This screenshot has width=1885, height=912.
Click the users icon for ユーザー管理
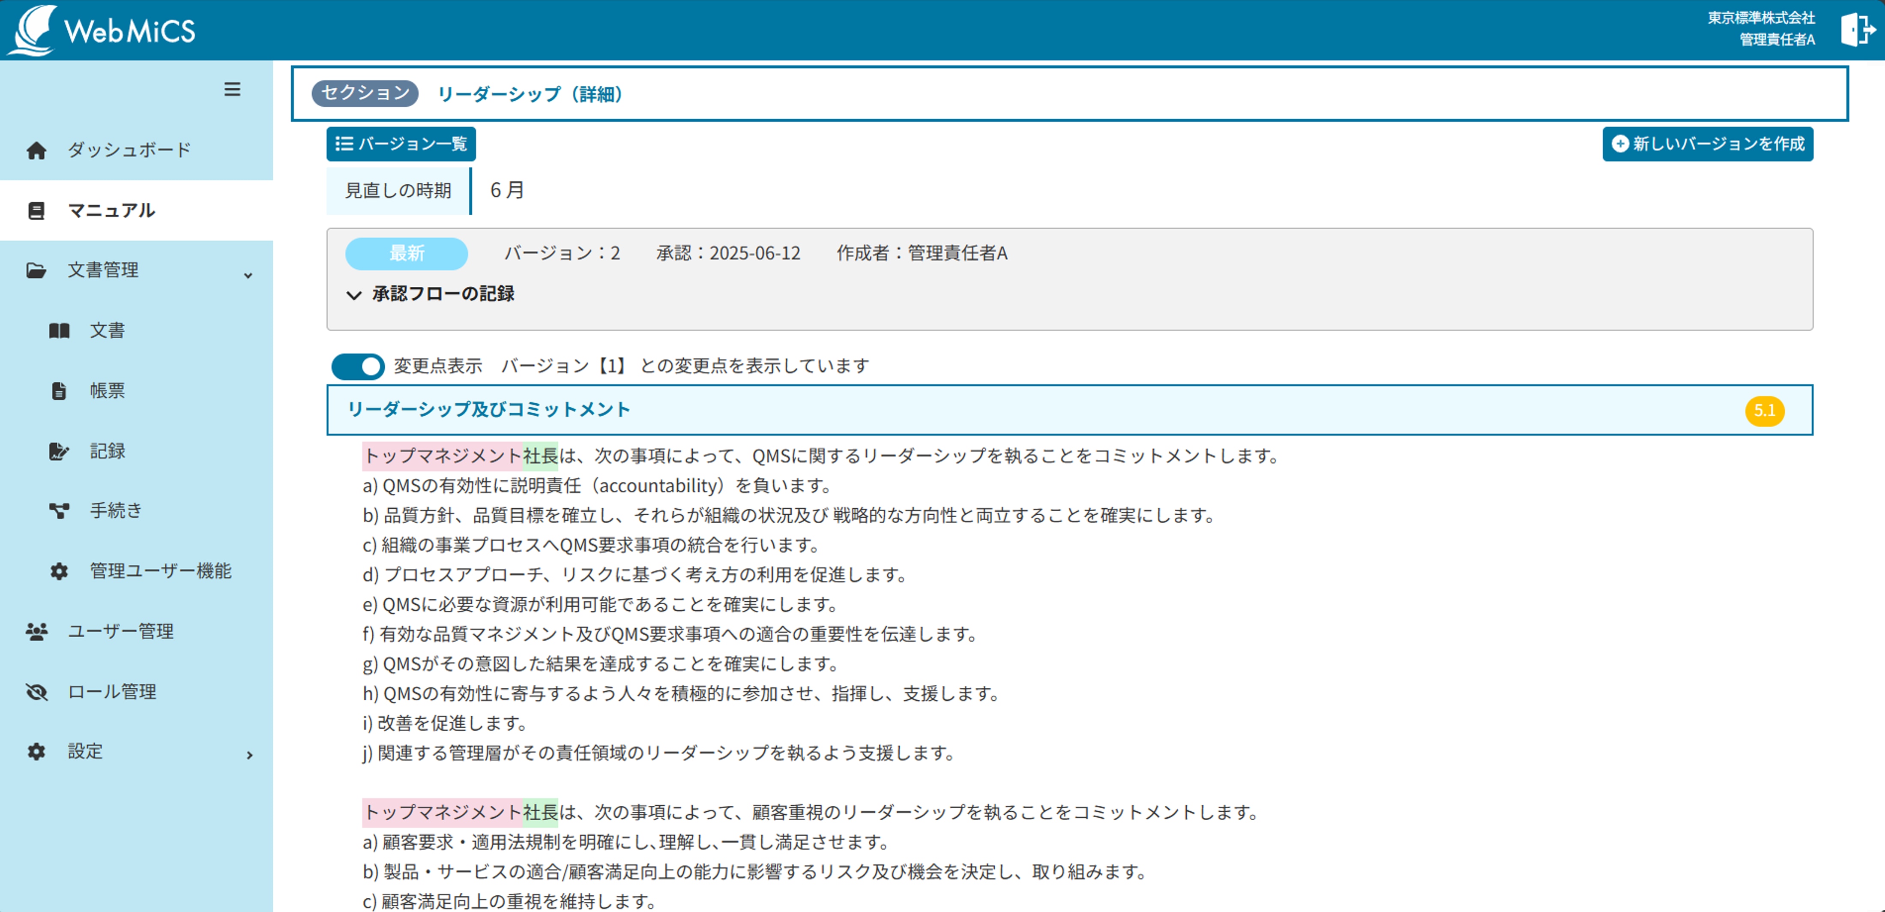tap(36, 632)
